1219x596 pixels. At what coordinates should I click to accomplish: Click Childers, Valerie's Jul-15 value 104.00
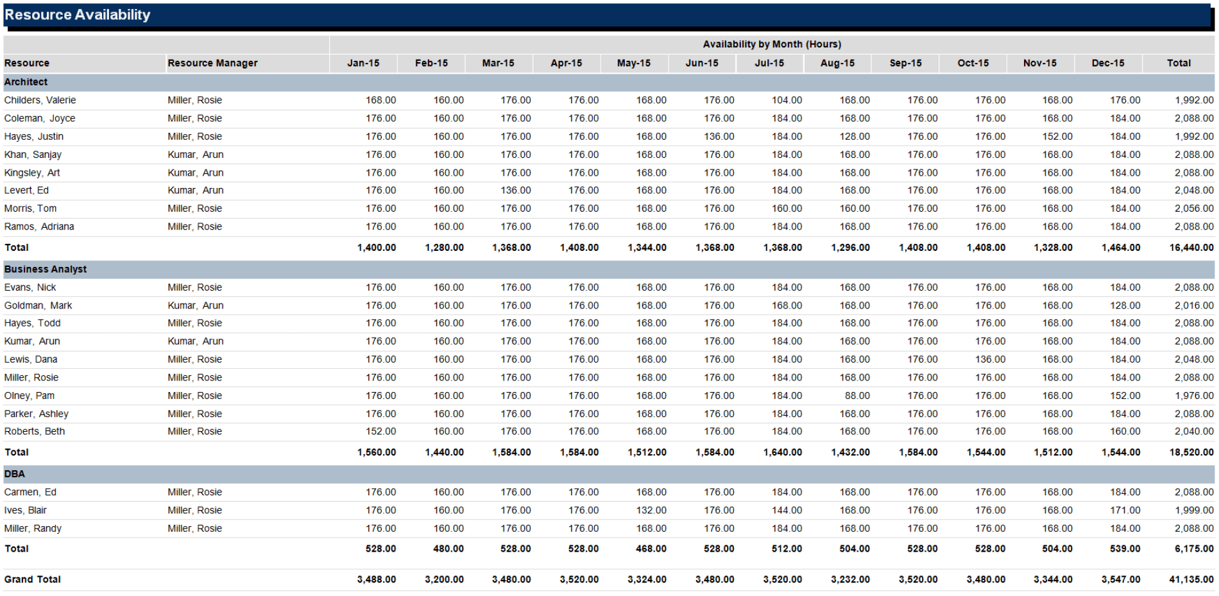coord(787,100)
